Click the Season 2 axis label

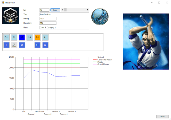[x=48, y=114]
